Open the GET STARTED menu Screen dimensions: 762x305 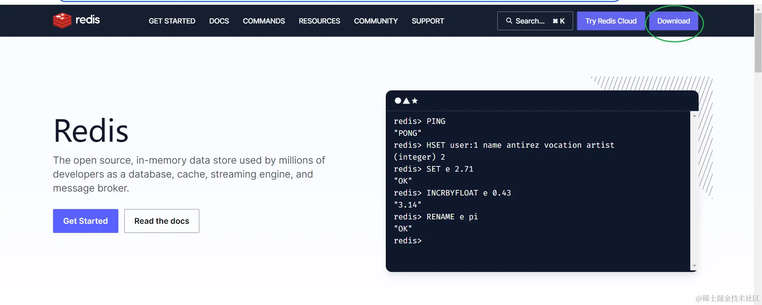(172, 21)
